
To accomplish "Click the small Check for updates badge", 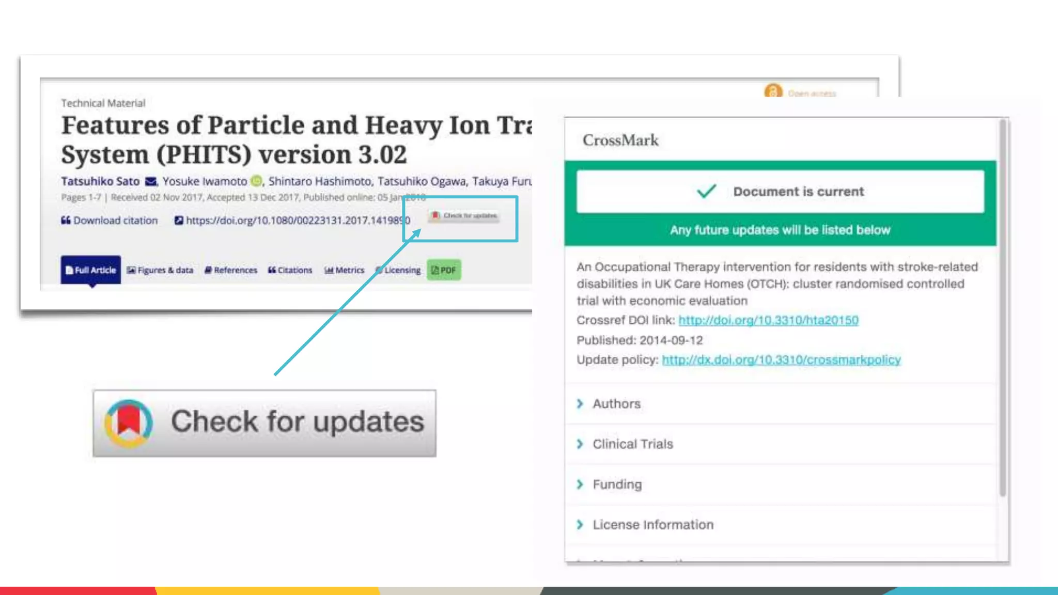I will (x=463, y=216).
